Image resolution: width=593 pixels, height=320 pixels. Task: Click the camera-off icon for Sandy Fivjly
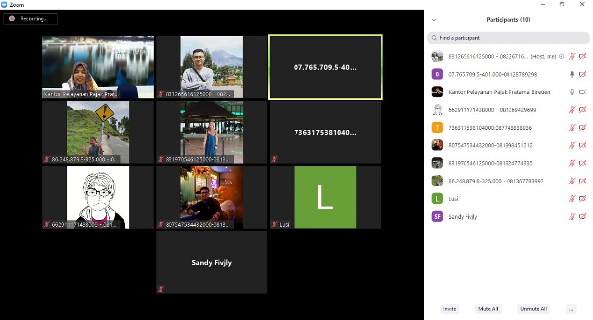pyautogui.click(x=583, y=217)
